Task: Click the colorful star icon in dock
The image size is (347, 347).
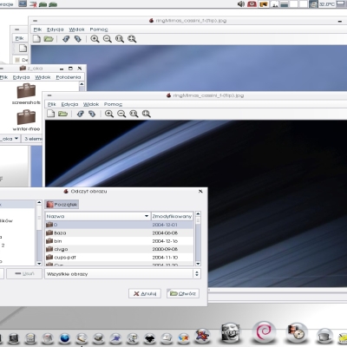Action: pyautogui.click(x=202, y=336)
